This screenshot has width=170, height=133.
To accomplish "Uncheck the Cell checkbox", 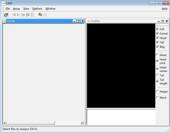I will click(158, 29).
